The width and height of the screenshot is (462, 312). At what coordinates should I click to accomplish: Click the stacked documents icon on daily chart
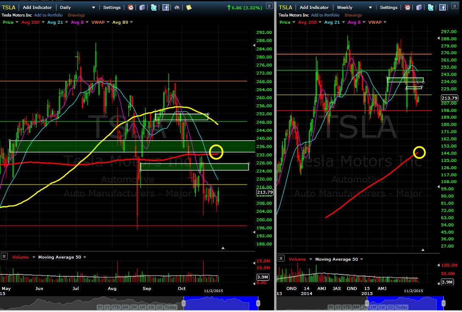[x=142, y=7]
